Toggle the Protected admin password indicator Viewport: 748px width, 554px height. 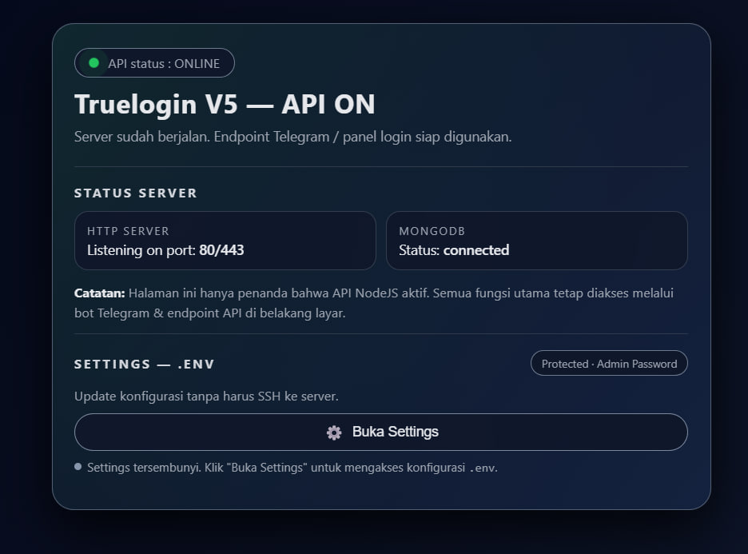tap(609, 363)
